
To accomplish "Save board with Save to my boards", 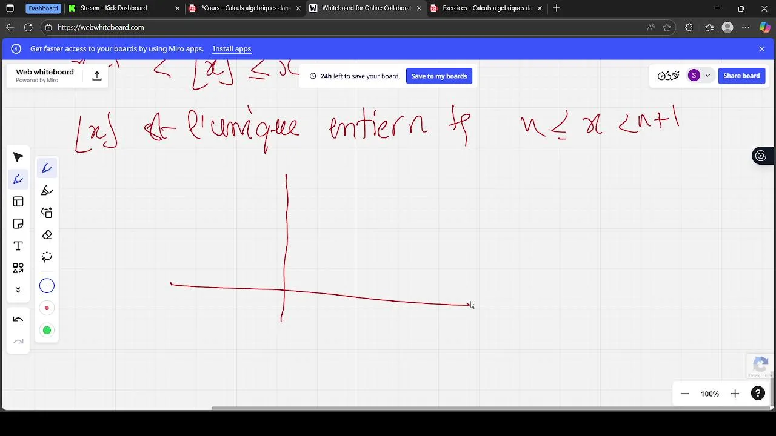I will tap(439, 76).
